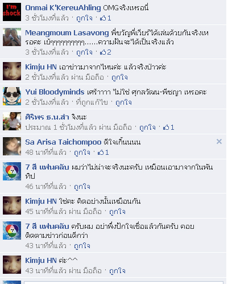Open ศิริพร ธ.น.สำ profile name link

(x=47, y=117)
